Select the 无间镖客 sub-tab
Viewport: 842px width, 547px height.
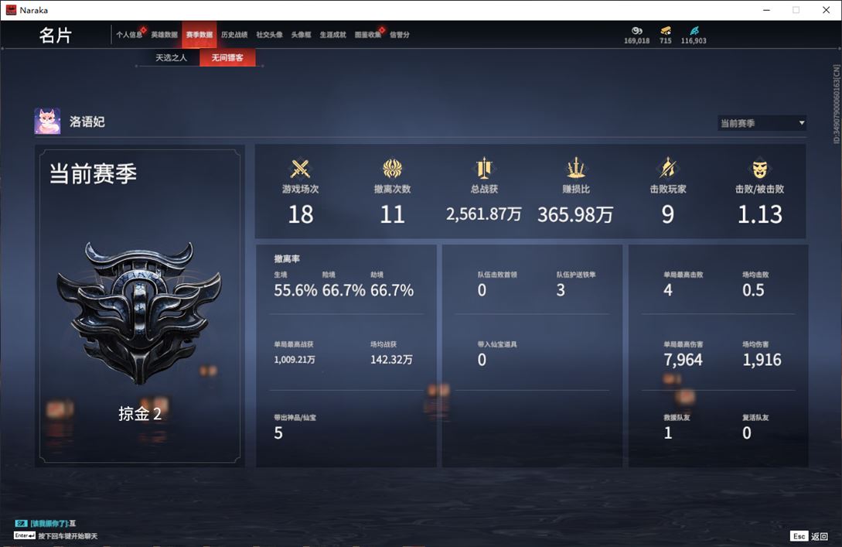click(x=227, y=57)
